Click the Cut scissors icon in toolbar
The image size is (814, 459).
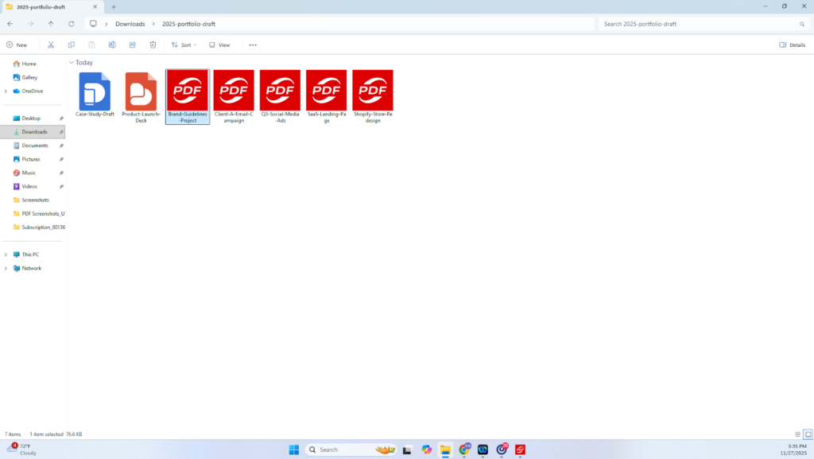51,45
